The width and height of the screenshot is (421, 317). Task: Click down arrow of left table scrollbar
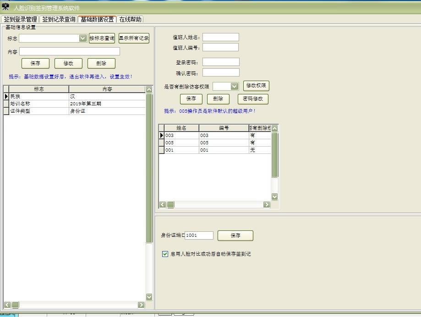coord(149,297)
